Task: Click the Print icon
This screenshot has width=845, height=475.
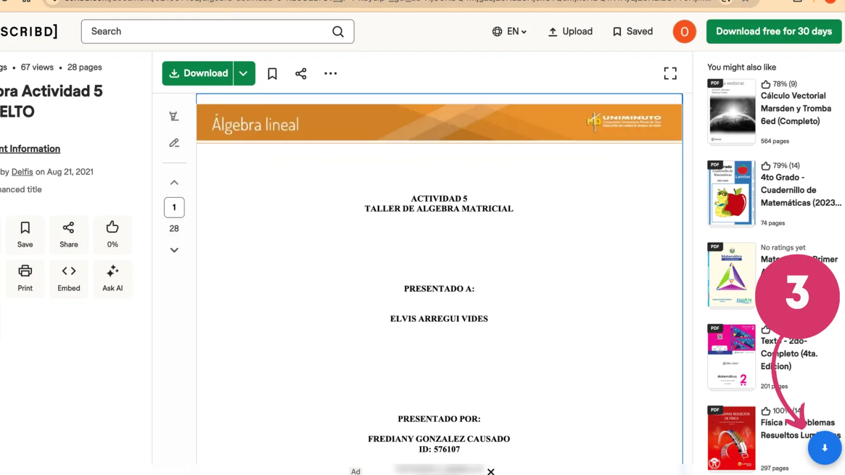Action: [x=25, y=279]
